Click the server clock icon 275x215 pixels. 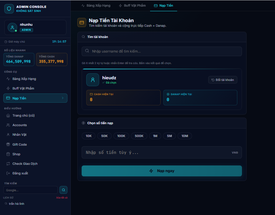coord(6,42)
